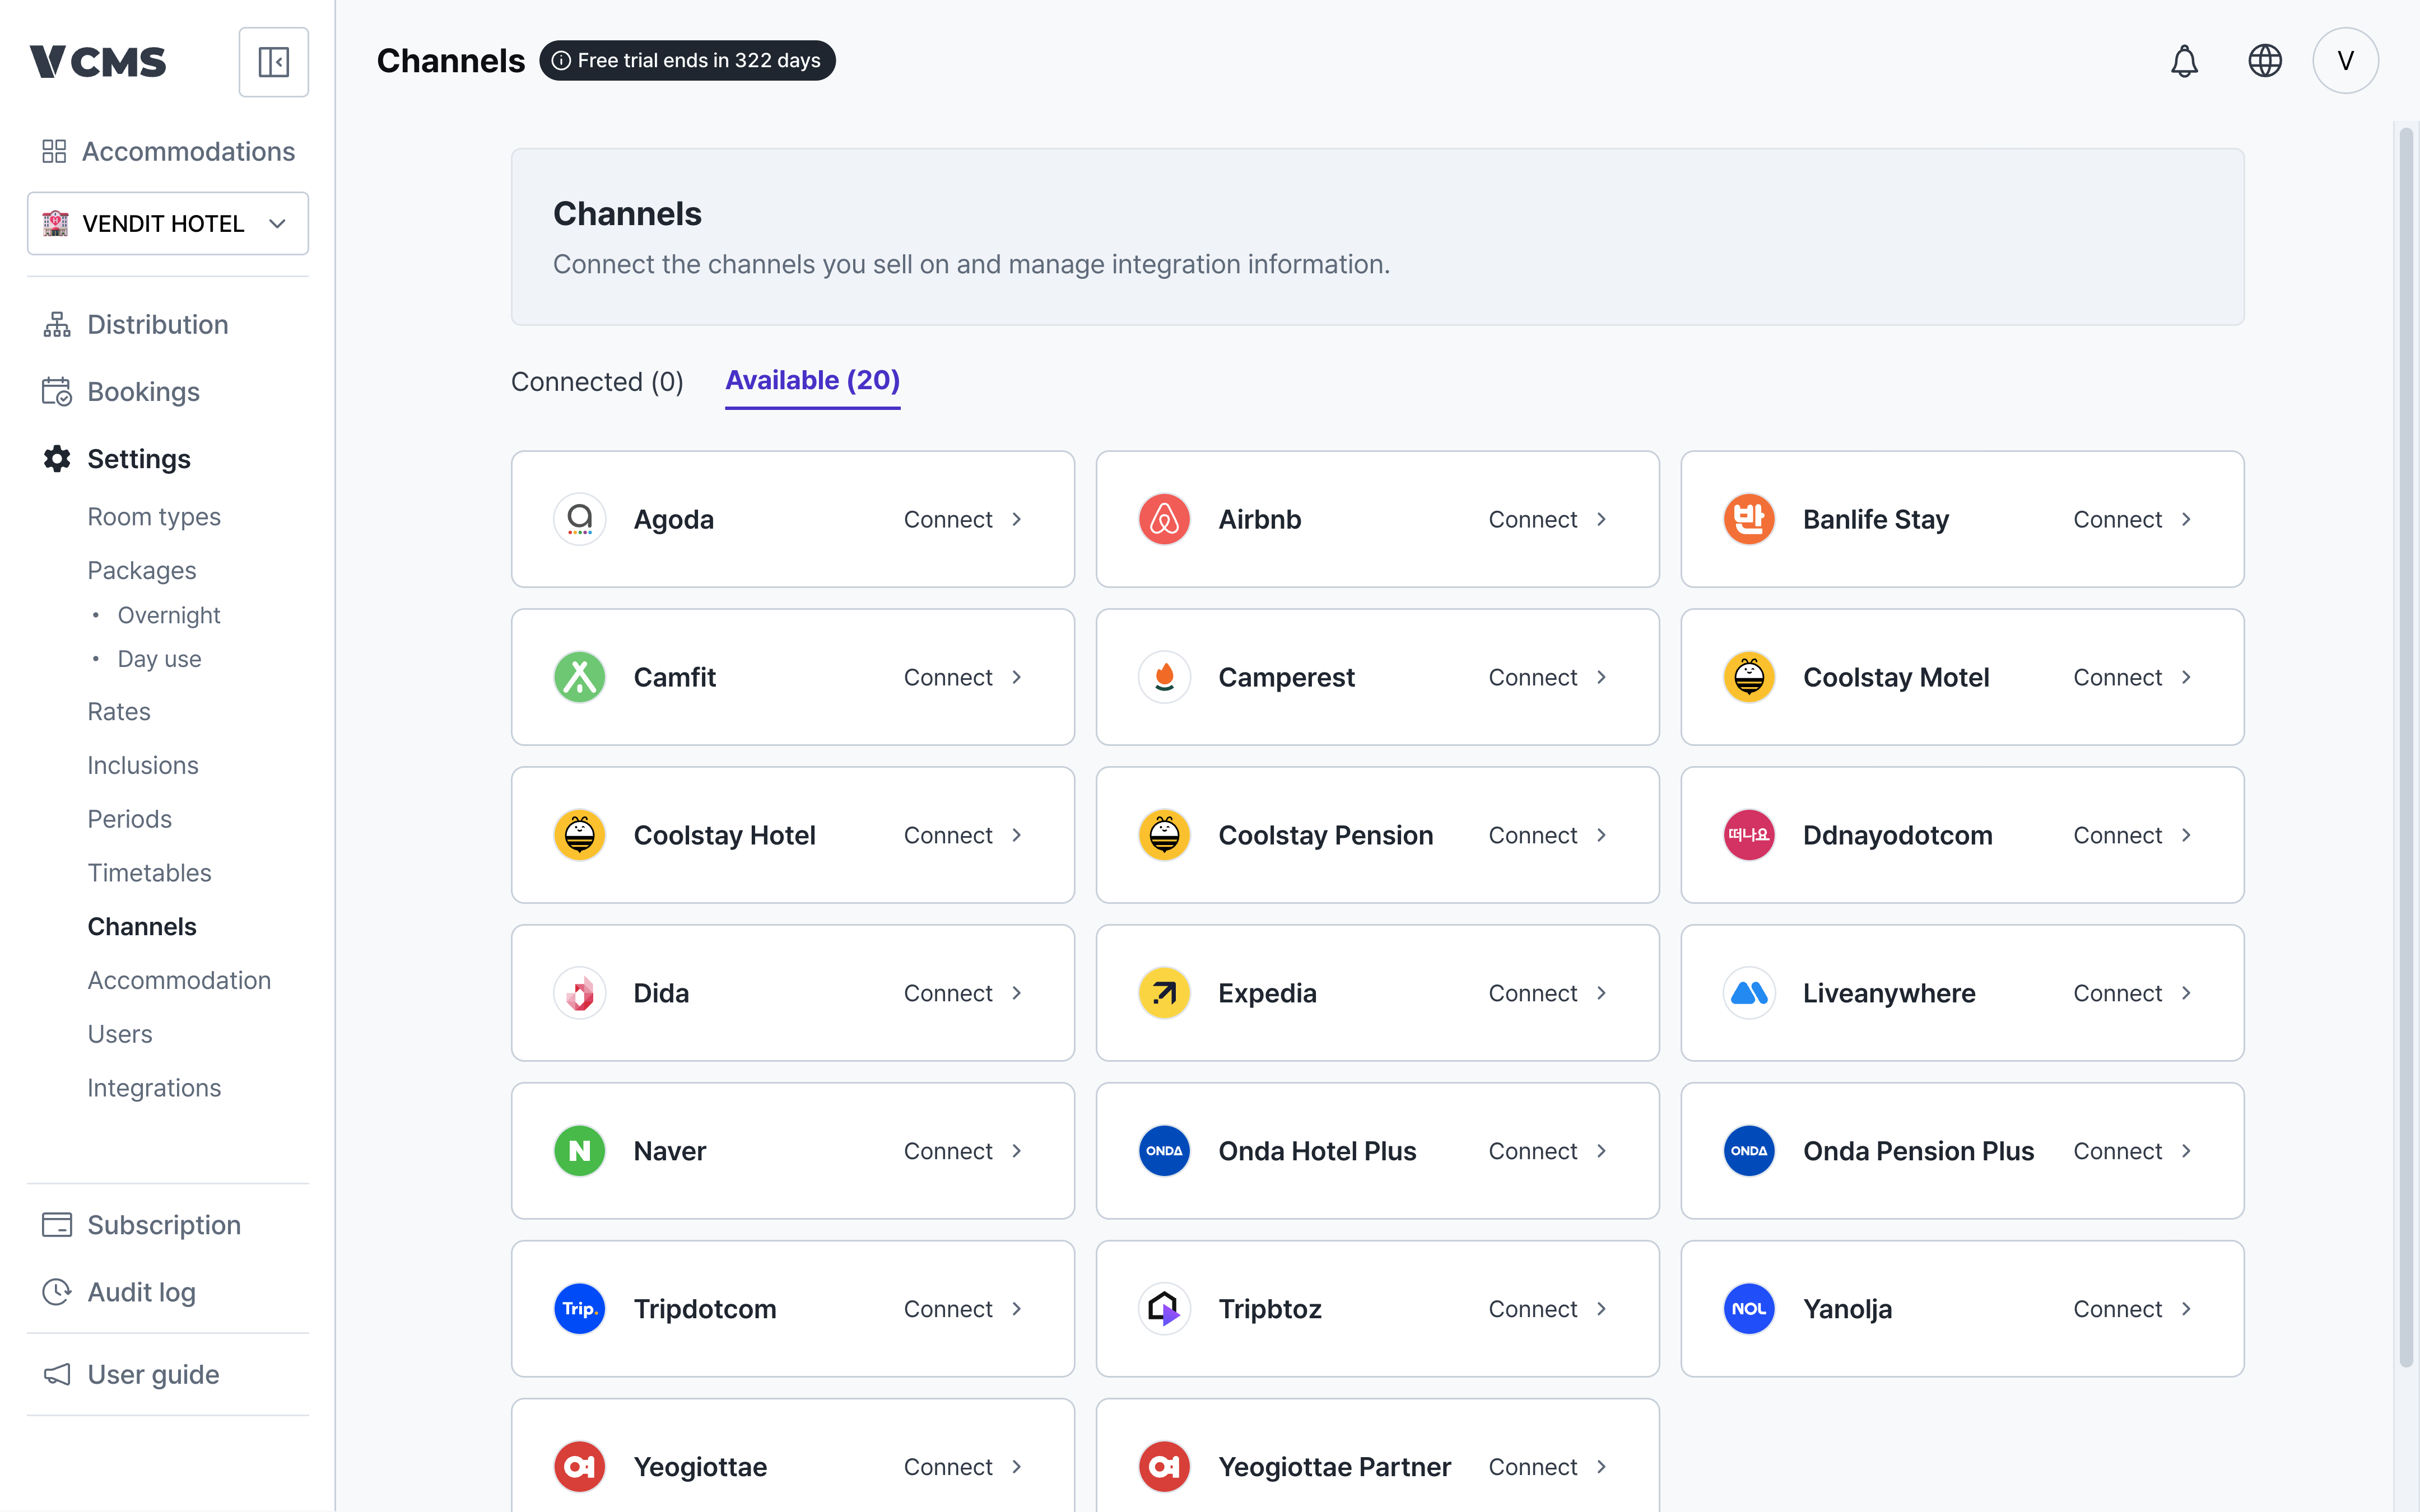The image size is (2420, 1512).
Task: Select Overnight under Packages
Action: 169,615
